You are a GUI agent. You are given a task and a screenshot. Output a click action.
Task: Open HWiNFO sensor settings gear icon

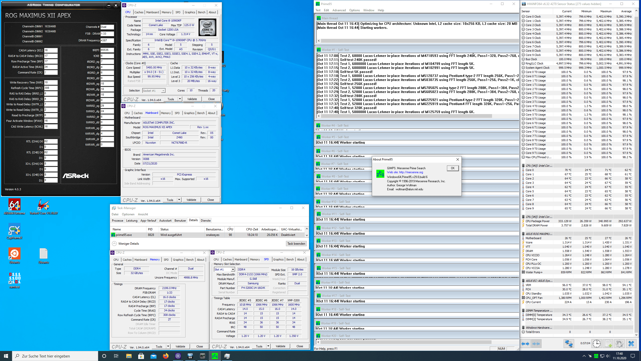[x=619, y=344]
